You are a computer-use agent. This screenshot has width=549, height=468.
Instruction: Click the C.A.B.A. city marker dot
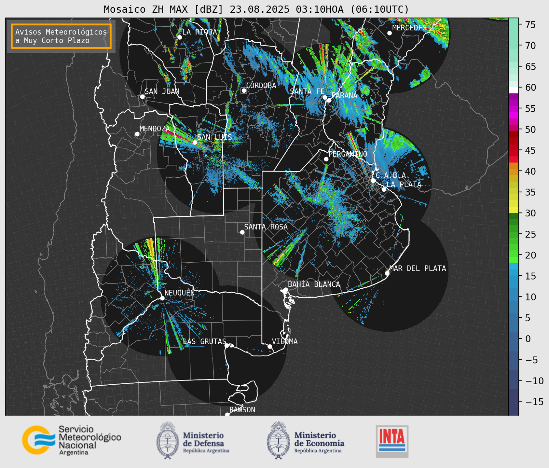pos(373,181)
